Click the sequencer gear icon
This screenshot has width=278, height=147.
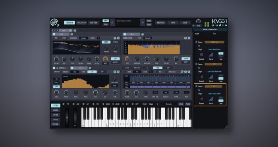[189, 72]
